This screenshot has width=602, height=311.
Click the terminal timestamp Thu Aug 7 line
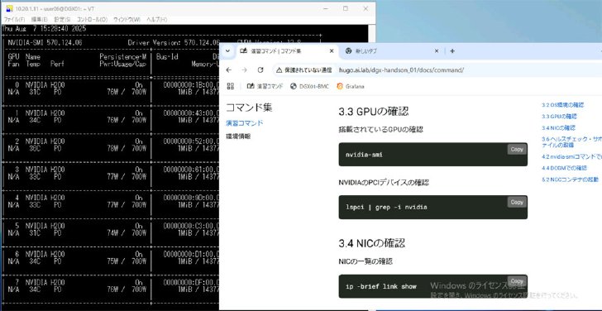(x=44, y=28)
